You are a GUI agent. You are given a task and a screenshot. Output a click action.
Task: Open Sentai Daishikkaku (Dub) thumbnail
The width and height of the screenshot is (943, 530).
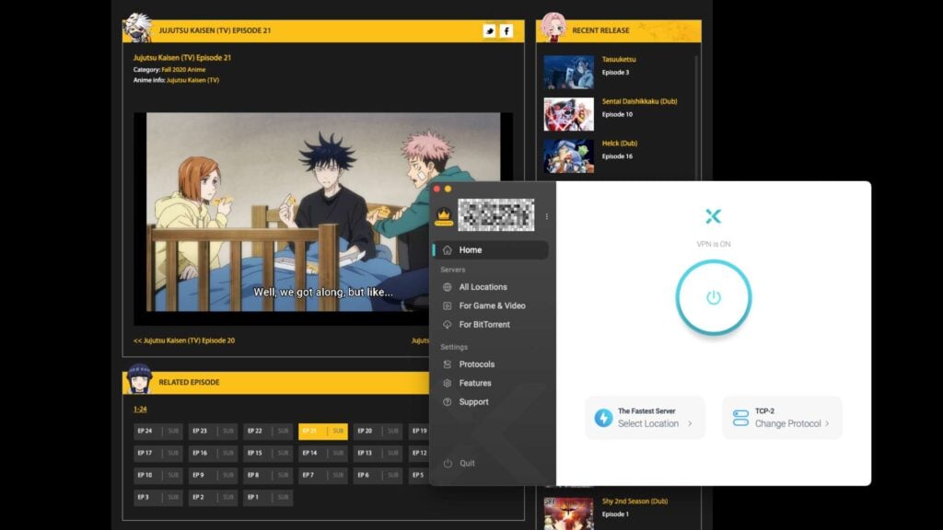click(568, 114)
